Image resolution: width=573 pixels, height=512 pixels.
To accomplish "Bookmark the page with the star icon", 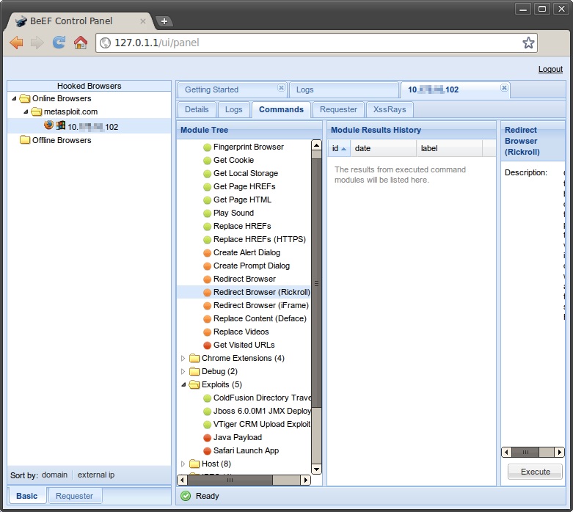I will tap(528, 43).
